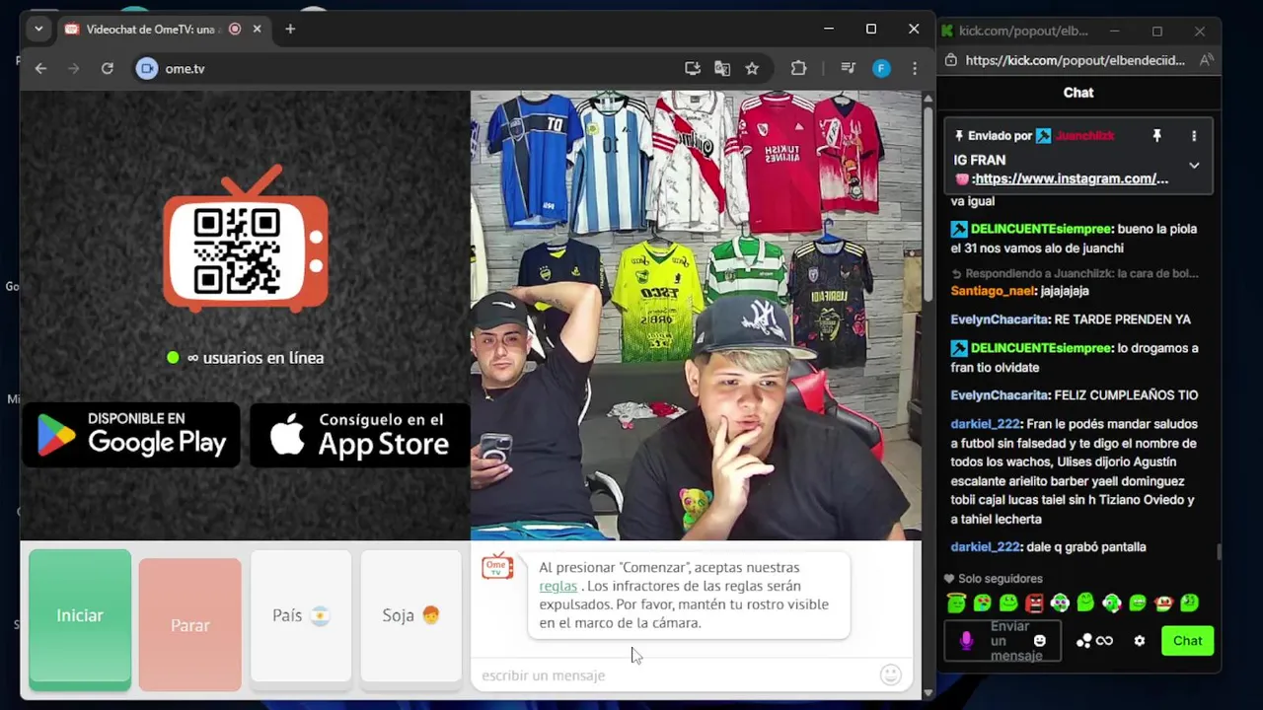Open the browser extensions puzzle icon
1263x710 pixels.
coord(798,68)
